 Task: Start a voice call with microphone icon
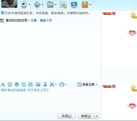point(37,5)
